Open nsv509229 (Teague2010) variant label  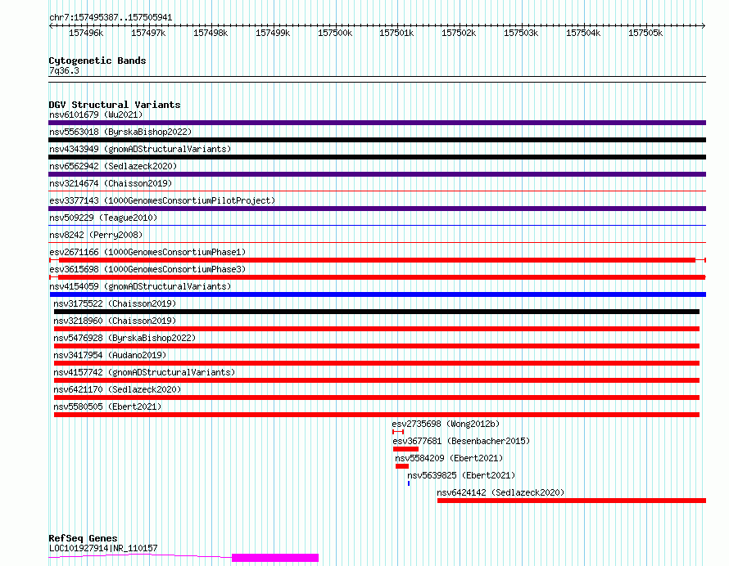[x=103, y=218]
